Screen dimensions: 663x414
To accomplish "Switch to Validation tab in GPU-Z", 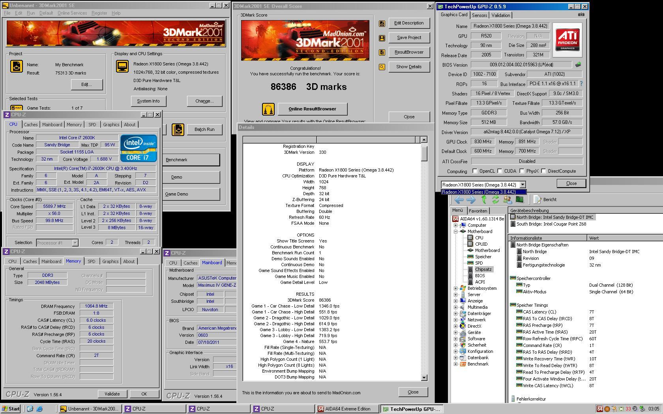I will [x=501, y=15].
